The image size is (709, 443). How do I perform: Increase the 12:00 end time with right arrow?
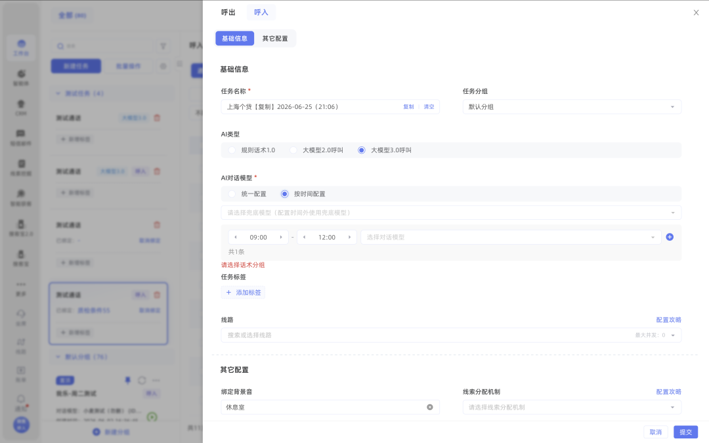[x=349, y=238]
